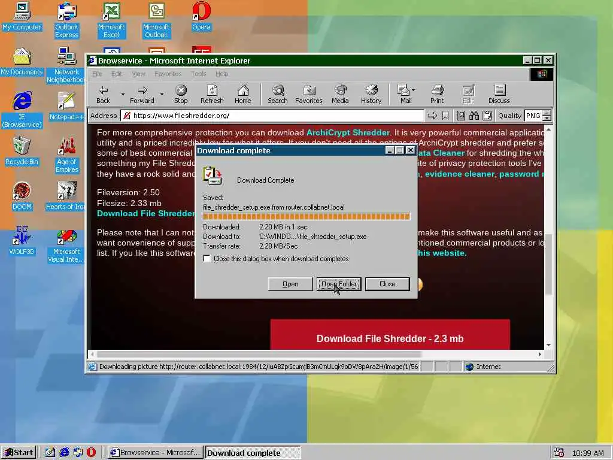Open the File menu

[x=97, y=74]
